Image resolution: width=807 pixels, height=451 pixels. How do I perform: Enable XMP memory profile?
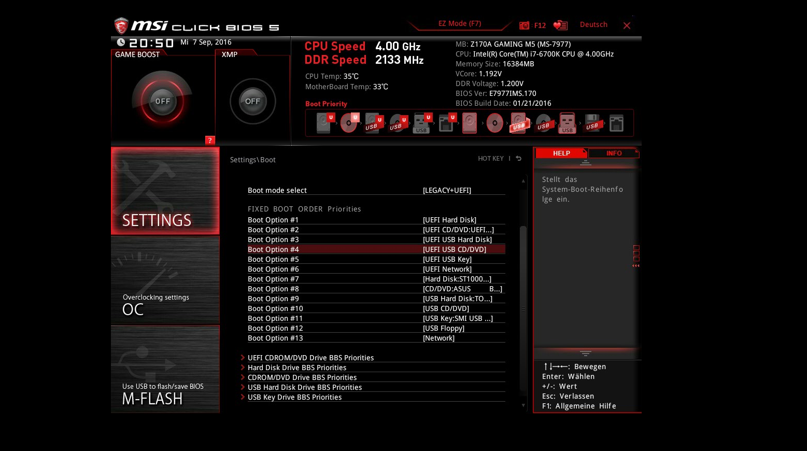tap(252, 101)
